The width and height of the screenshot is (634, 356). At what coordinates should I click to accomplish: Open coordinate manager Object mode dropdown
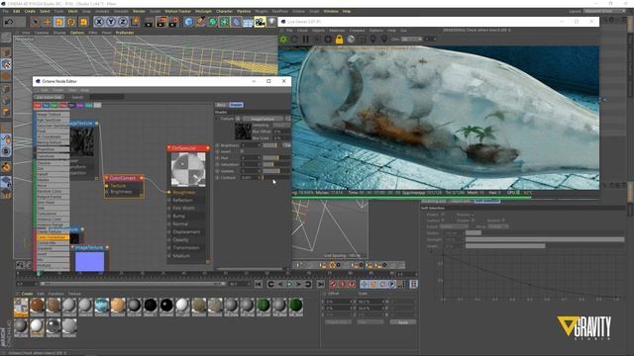point(338,322)
